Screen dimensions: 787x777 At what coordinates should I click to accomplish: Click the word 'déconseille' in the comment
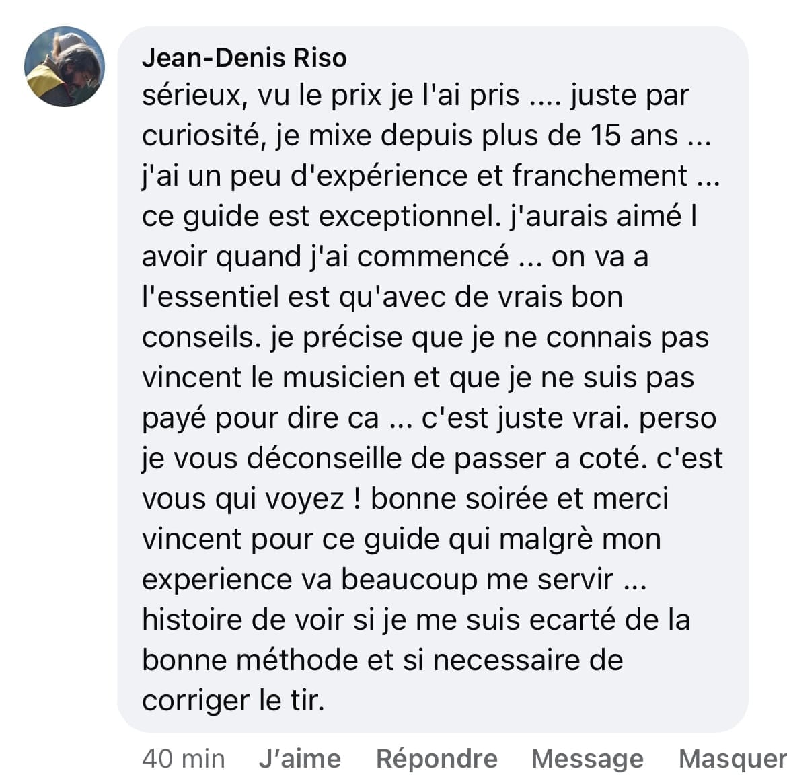pyautogui.click(x=342, y=459)
